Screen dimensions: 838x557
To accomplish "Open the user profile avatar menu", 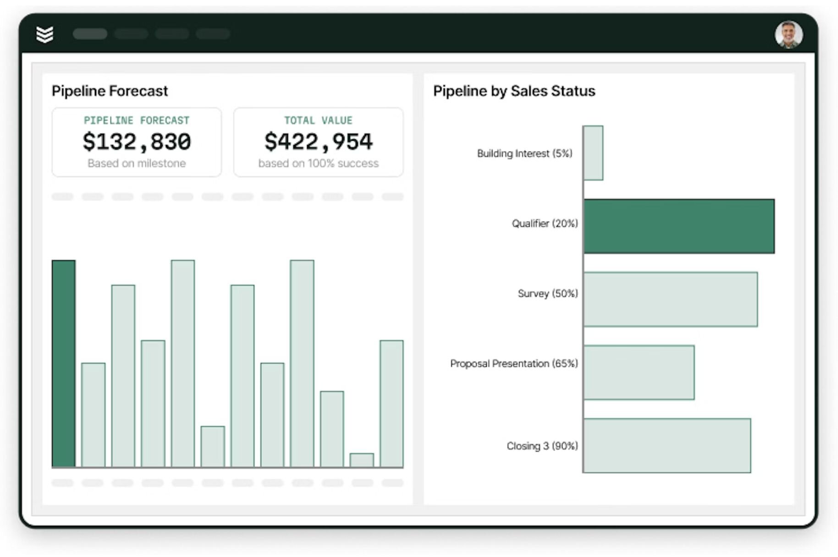I will pyautogui.click(x=789, y=33).
